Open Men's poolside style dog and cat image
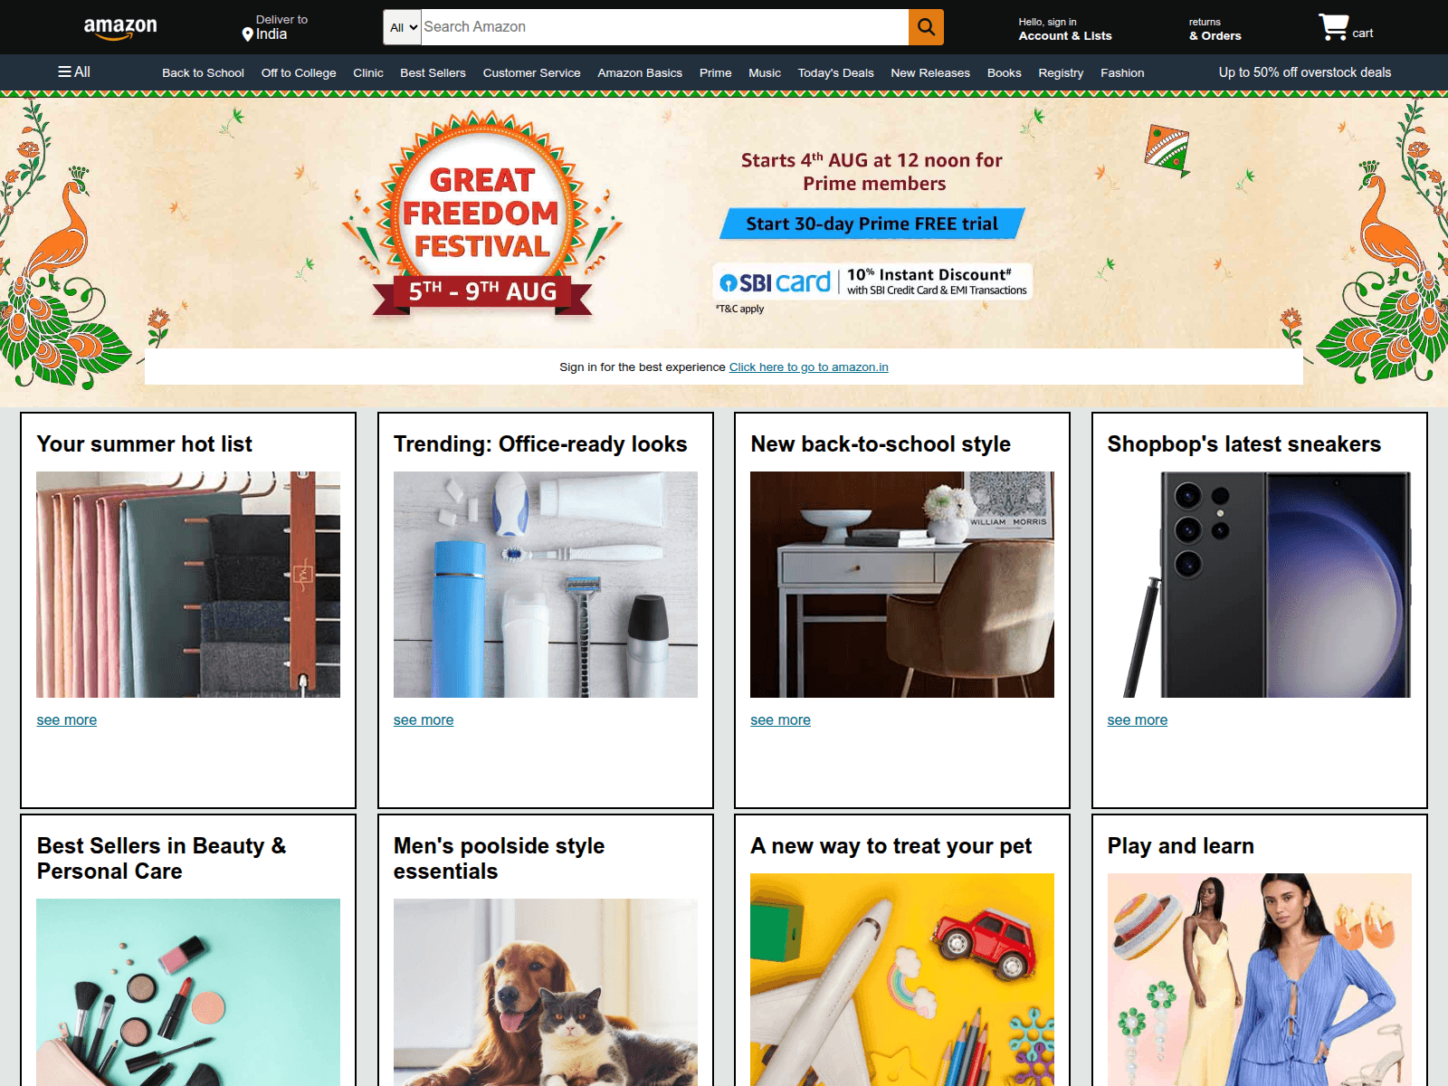The image size is (1448, 1086). pos(546,992)
